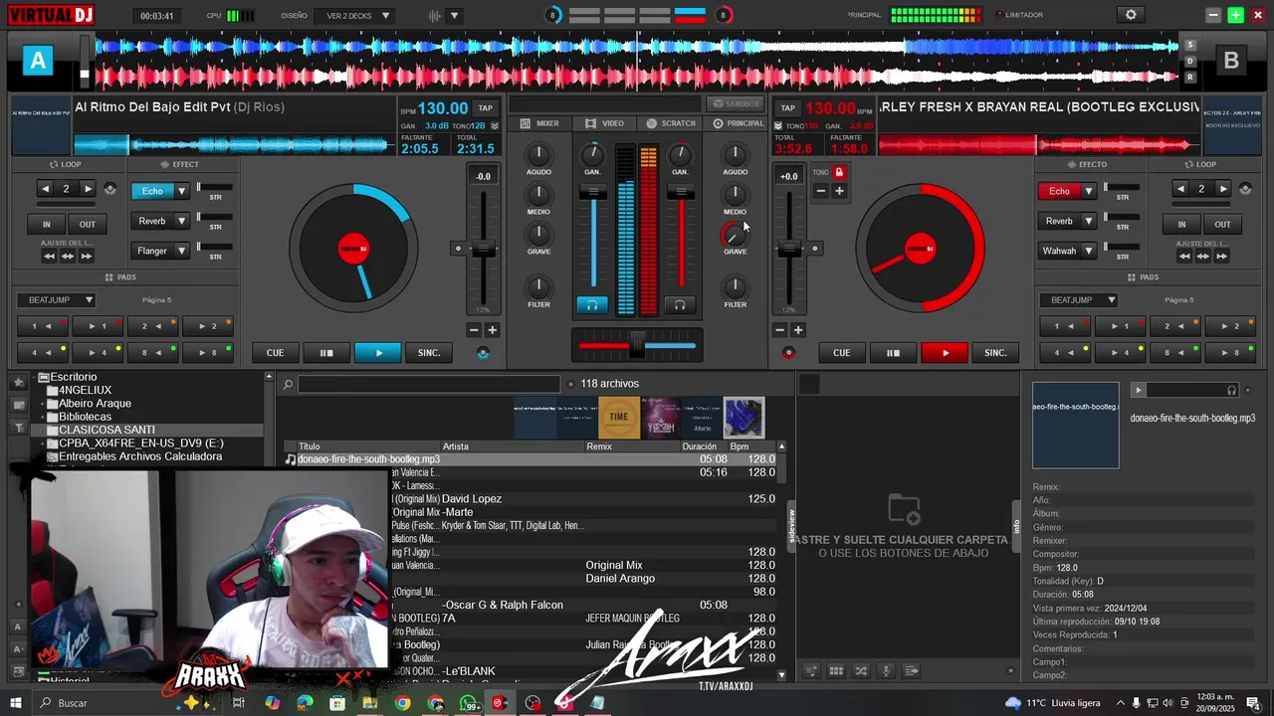The height and width of the screenshot is (716, 1274).
Task: Click filter folder icon in browser sidebar
Action: pyautogui.click(x=18, y=427)
